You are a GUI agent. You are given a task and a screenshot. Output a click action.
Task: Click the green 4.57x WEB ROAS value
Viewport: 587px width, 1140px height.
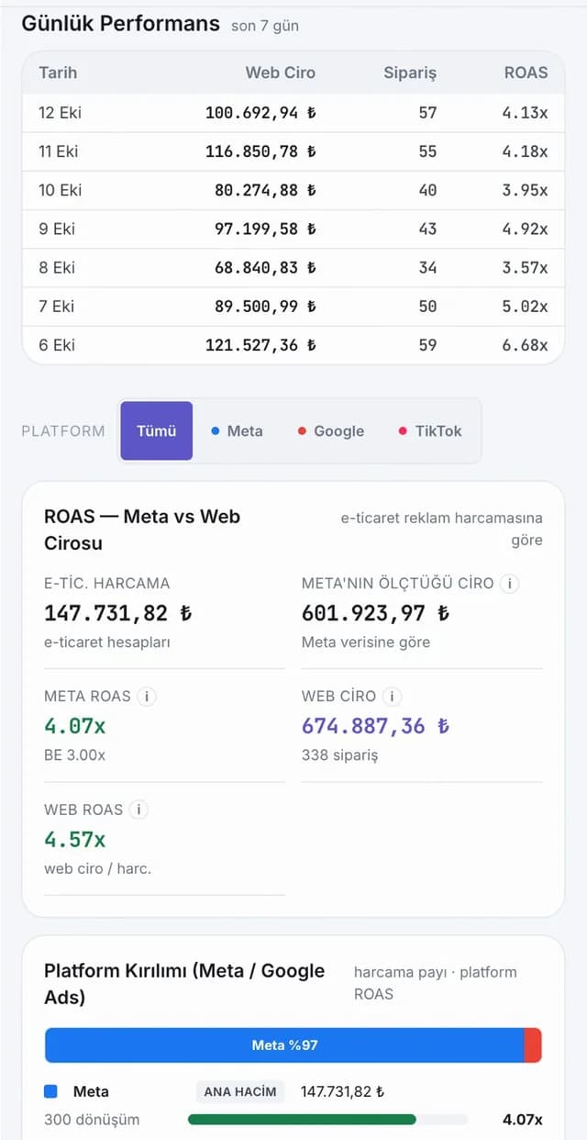pyautogui.click(x=75, y=839)
